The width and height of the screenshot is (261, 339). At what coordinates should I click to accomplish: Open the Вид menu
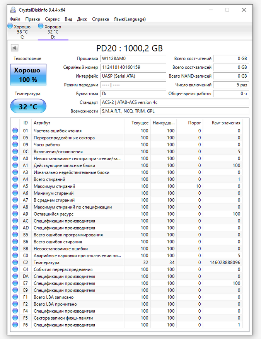[x=68, y=19]
